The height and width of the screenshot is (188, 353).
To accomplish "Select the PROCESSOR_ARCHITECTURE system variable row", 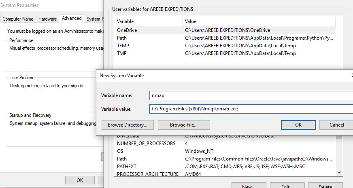I will coord(225,174).
